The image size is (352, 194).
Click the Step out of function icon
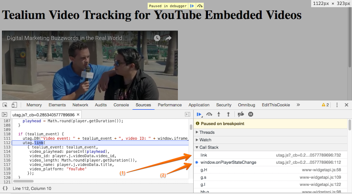(228, 114)
